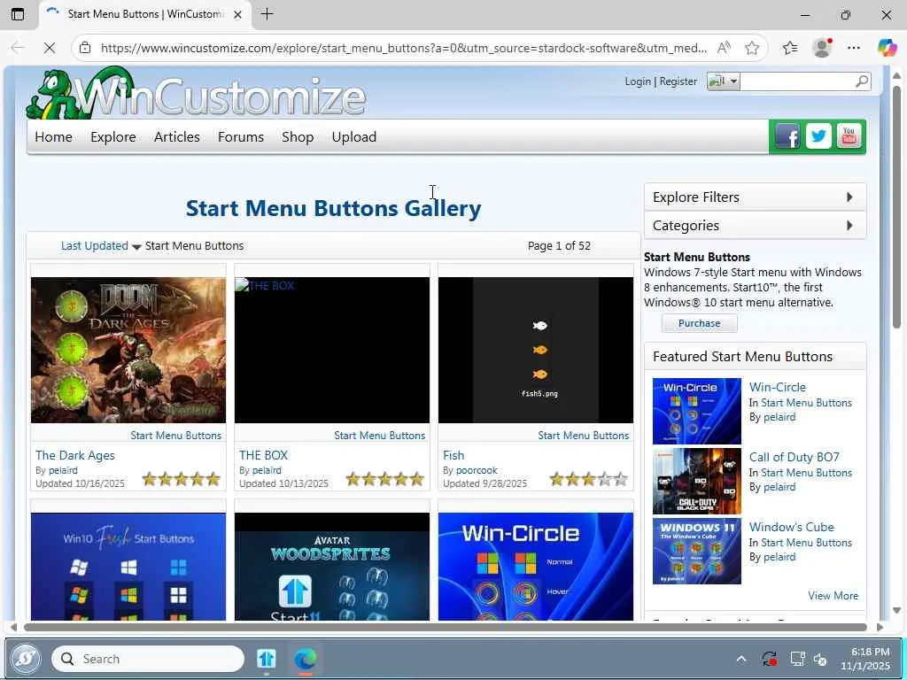The width and height of the screenshot is (907, 680).
Task: Open THE BOX title link
Action: (263, 455)
